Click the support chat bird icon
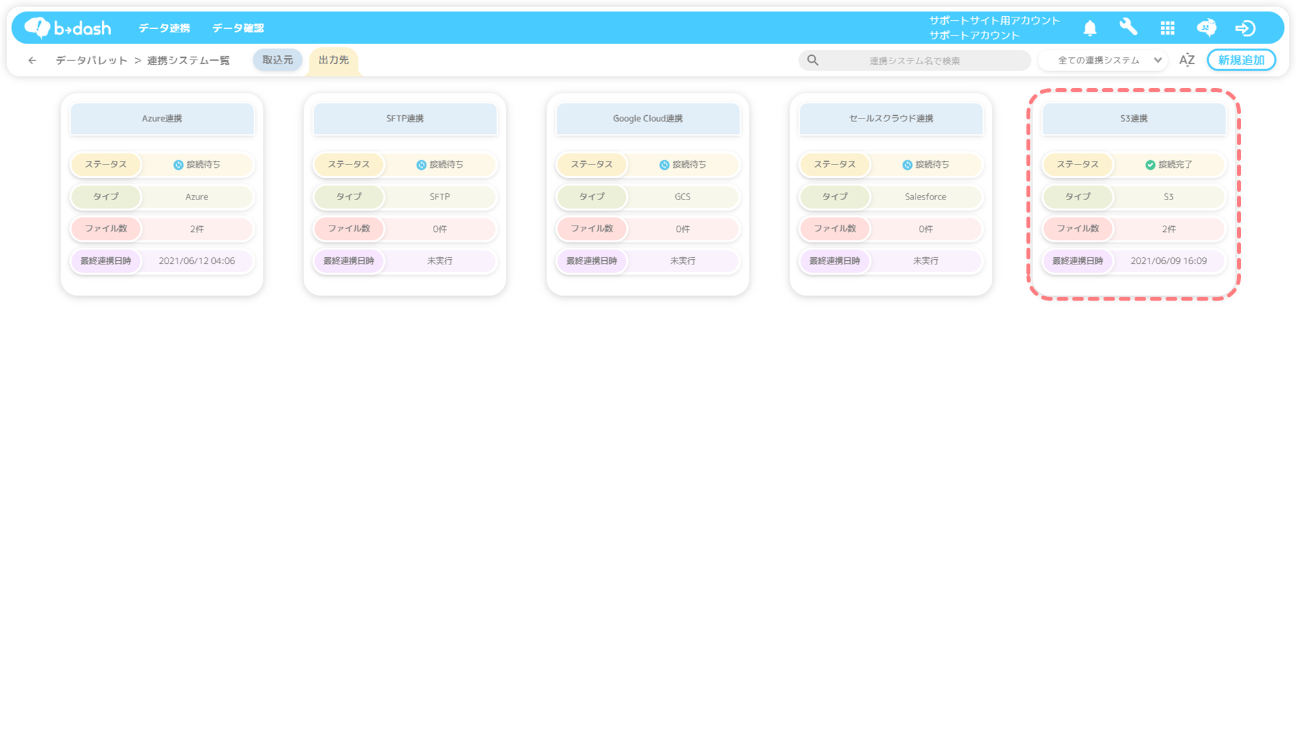1296x729 pixels. (1207, 28)
